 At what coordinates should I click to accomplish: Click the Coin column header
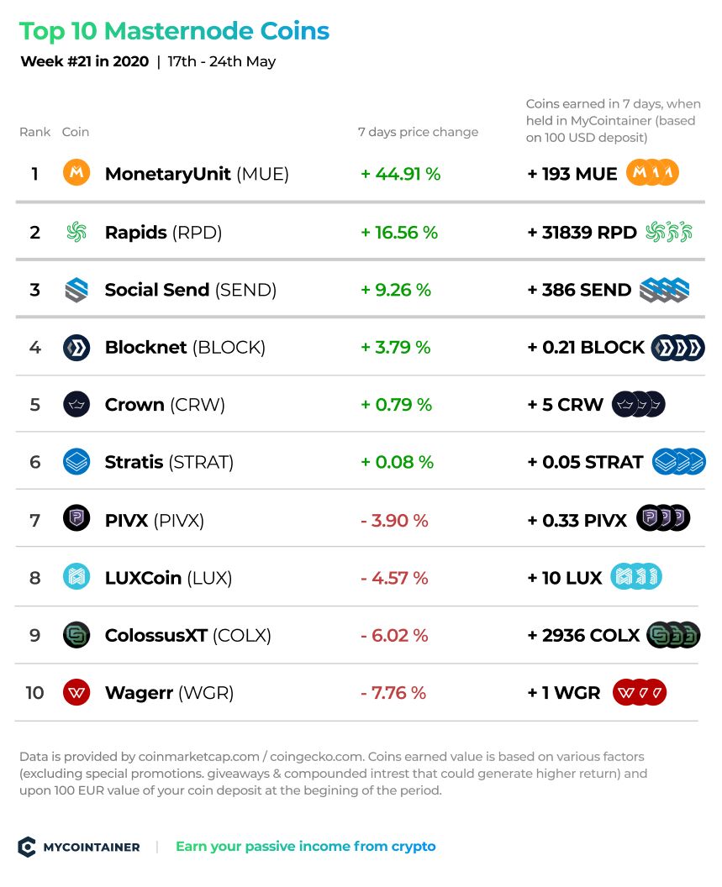(x=76, y=132)
